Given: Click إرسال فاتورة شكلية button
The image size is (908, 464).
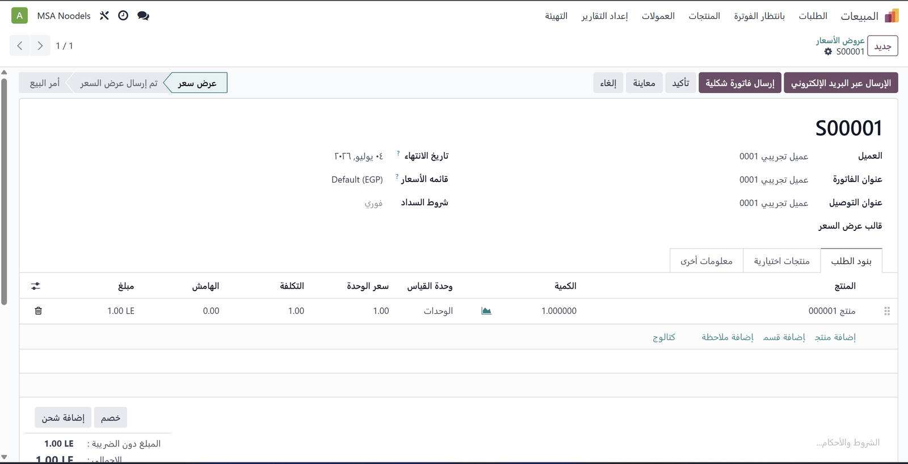Looking at the screenshot, I should coord(740,83).
